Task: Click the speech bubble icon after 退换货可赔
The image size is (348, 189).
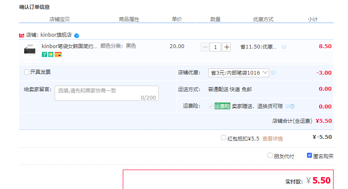Action: point(288,106)
